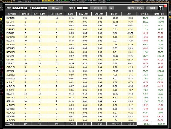Viewport: 171px width, 129px height.
Task: Toggle the CLOSED trades button
Action: [x=136, y=8]
